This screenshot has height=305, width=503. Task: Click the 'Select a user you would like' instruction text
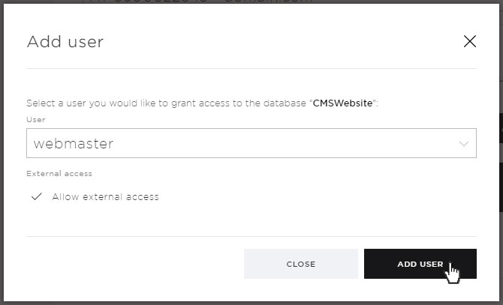(x=86, y=103)
